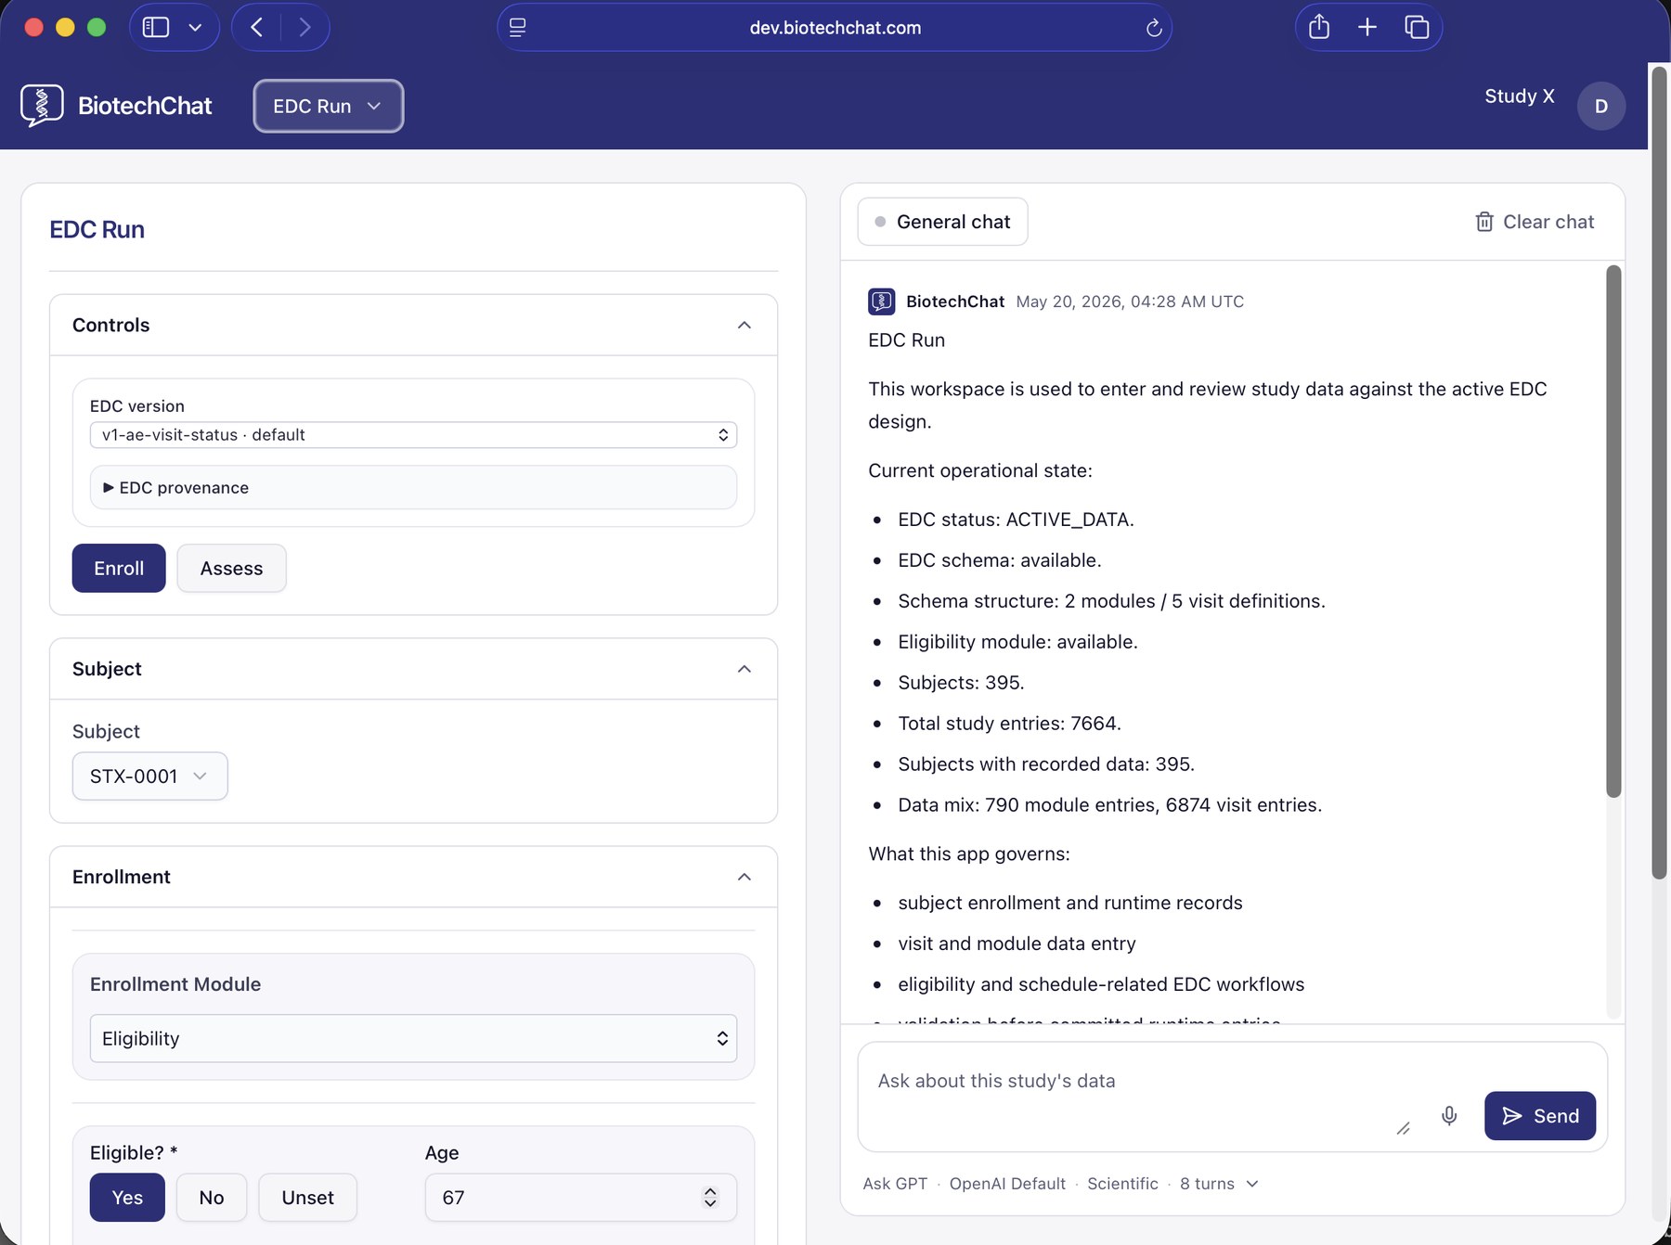
Task: Collapse the Subject section
Action: pyautogui.click(x=745, y=669)
